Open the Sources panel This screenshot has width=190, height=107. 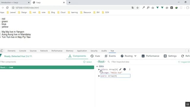(33, 51)
